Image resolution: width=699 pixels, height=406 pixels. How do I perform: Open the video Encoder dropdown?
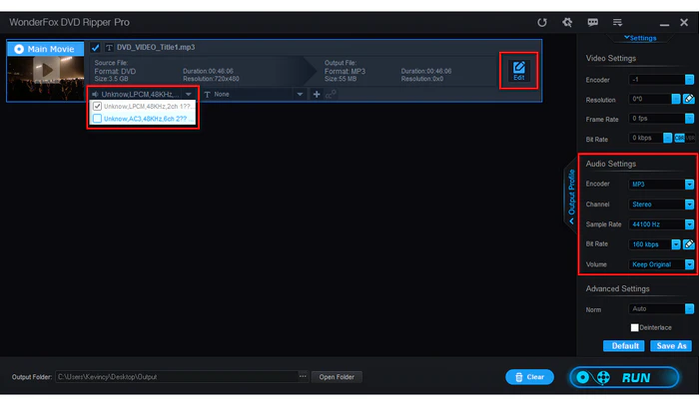pyautogui.click(x=689, y=80)
